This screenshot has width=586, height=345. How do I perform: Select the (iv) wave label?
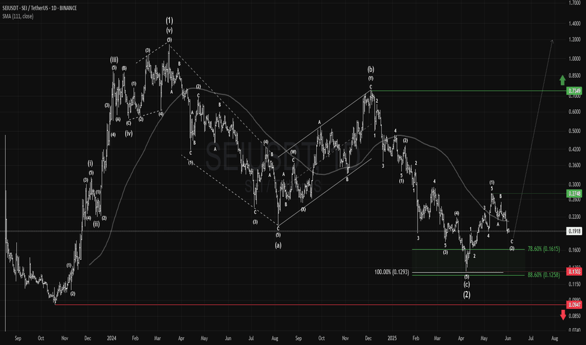[128, 133]
